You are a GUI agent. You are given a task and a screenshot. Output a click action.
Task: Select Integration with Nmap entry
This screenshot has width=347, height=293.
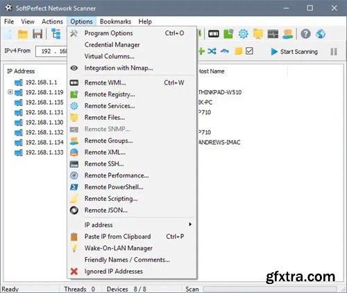[132, 68]
